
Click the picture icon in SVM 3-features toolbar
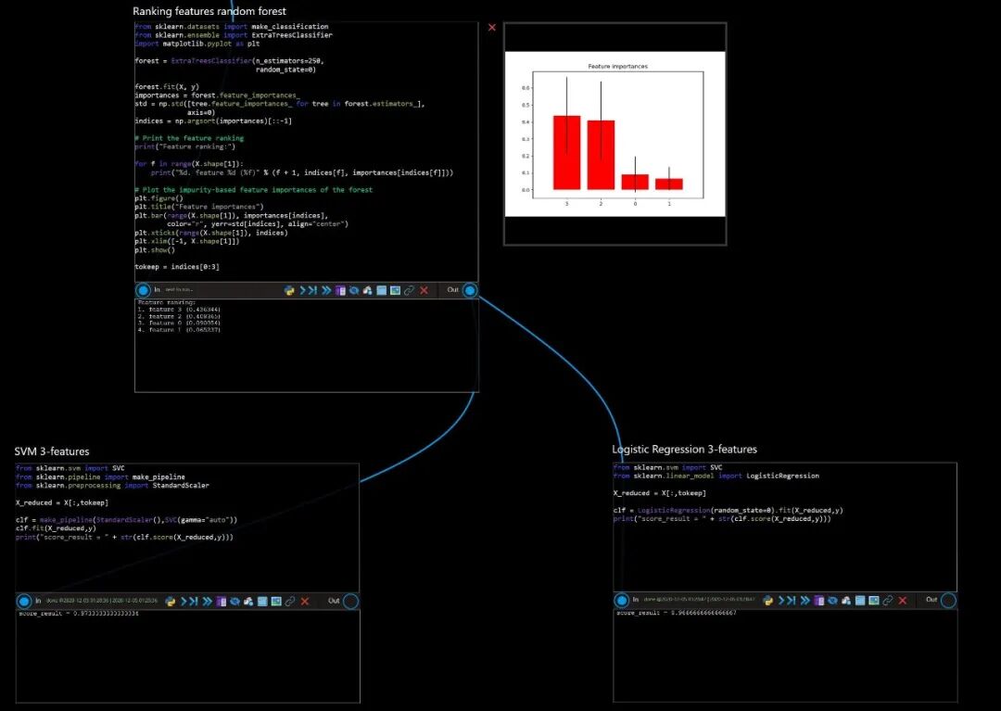pyautogui.click(x=276, y=602)
